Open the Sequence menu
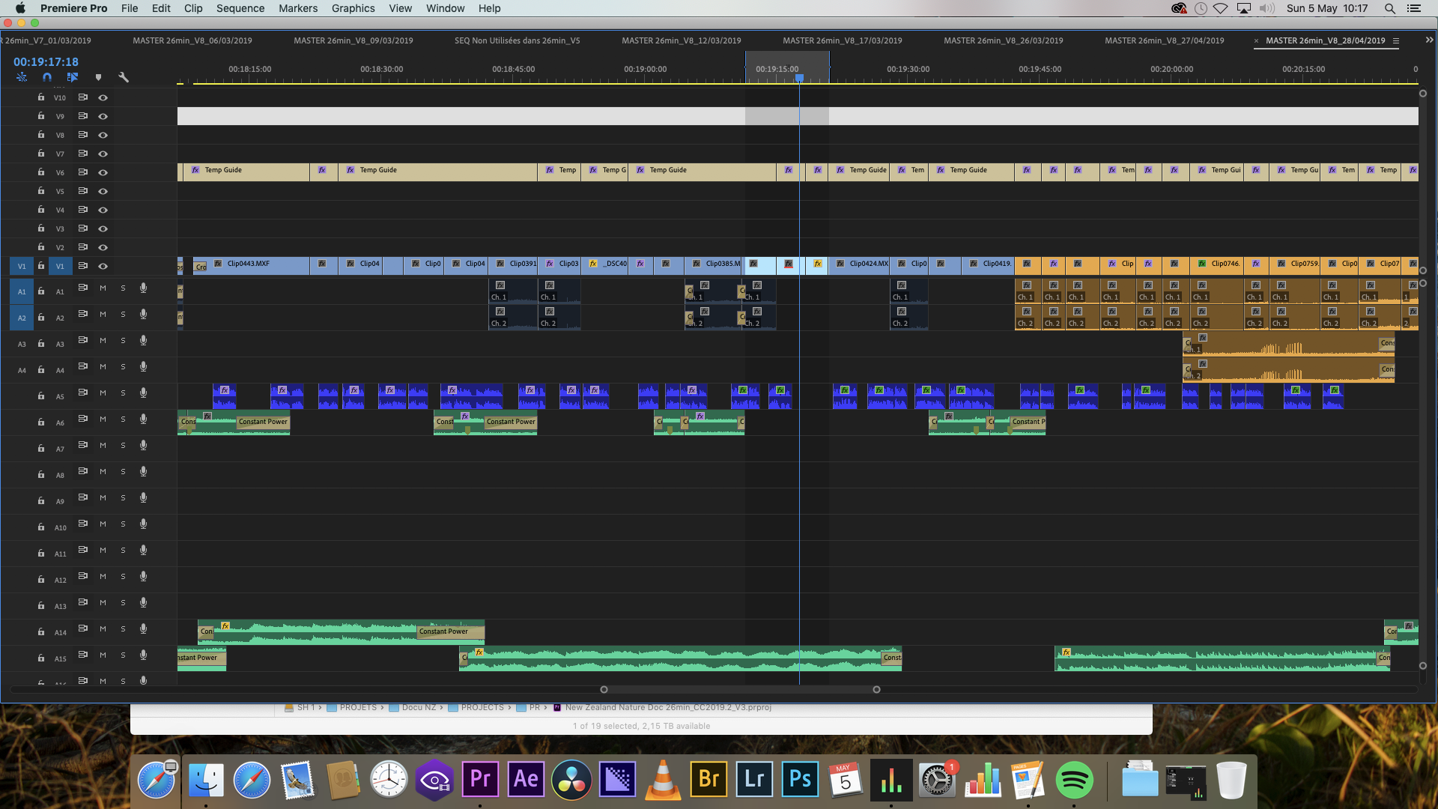This screenshot has height=809, width=1438. tap(240, 8)
